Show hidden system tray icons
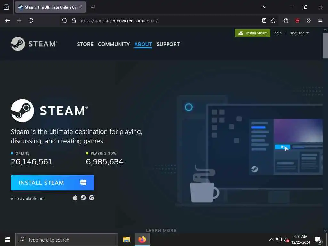 coord(271,240)
